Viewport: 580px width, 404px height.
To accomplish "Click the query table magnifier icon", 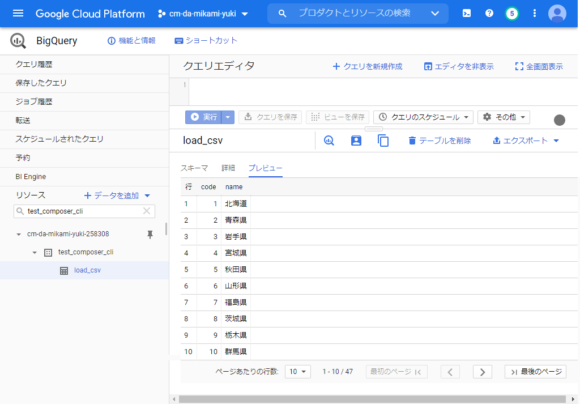I will click(x=329, y=140).
